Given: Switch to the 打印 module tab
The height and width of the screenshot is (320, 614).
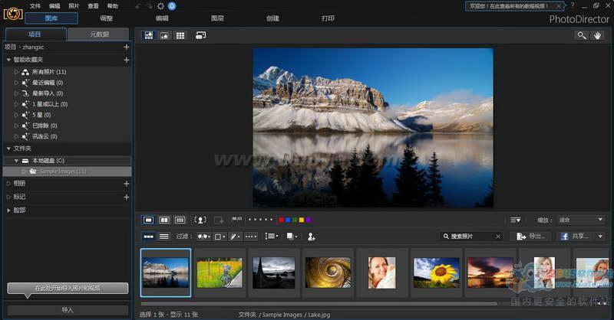Looking at the screenshot, I should (328, 18).
